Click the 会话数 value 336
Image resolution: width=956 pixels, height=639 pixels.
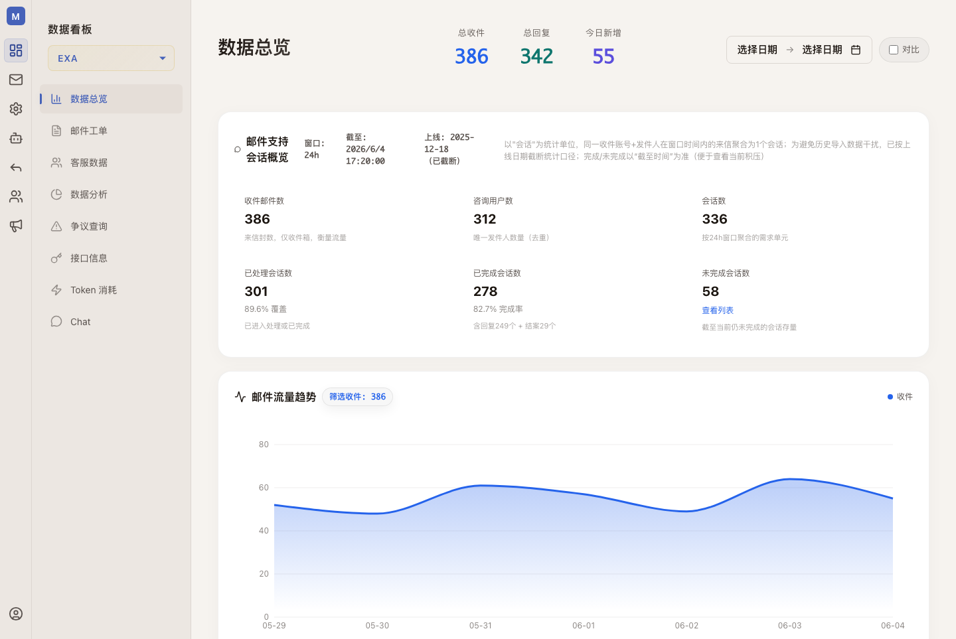coord(715,219)
